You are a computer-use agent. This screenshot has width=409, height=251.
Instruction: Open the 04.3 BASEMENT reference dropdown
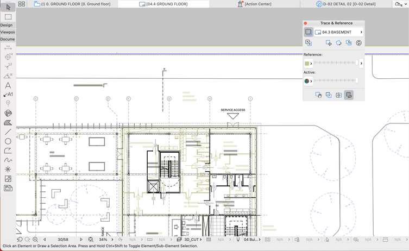[x=339, y=32]
